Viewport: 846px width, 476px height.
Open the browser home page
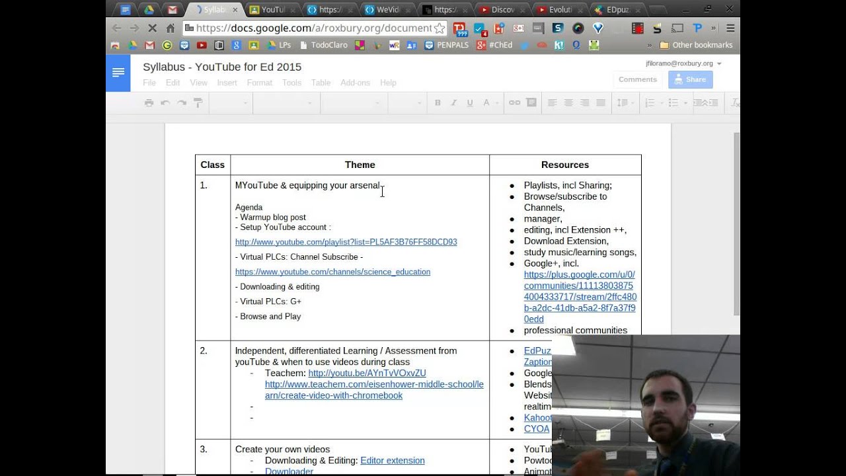[x=171, y=28]
